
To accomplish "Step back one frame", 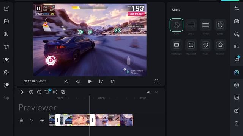I will point(78,81).
